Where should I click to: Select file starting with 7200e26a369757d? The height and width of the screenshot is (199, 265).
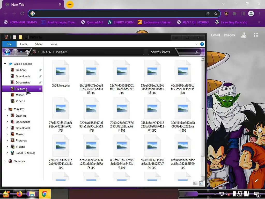coord(122,114)
